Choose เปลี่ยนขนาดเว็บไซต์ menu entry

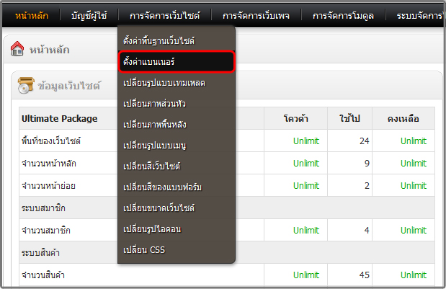click(177, 208)
